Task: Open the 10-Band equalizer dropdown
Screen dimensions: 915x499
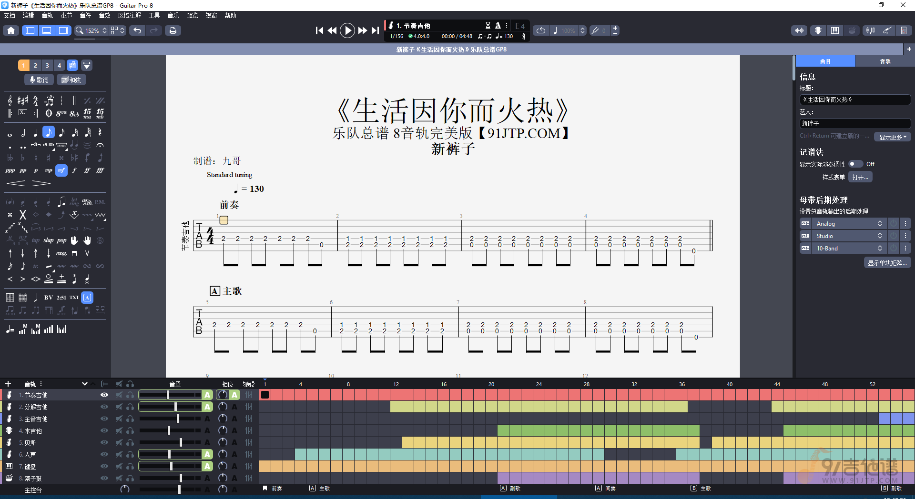Action: point(849,248)
